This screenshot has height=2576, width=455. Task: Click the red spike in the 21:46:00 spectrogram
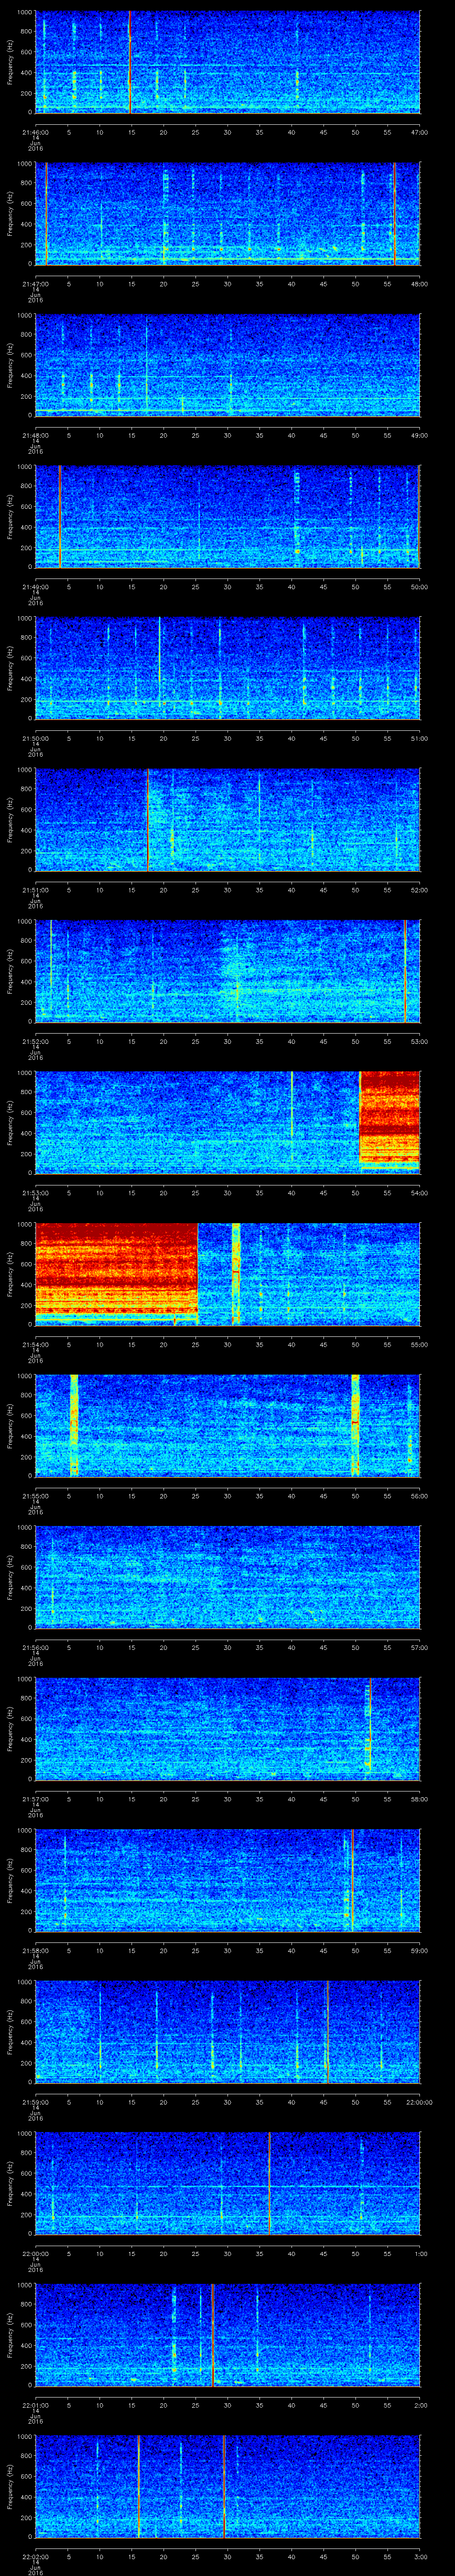[130, 62]
